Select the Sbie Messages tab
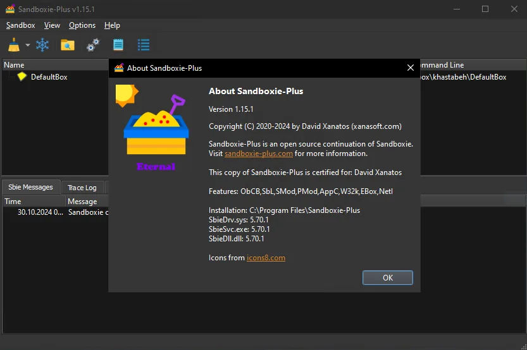Viewport: 527px width, 350px height. coord(30,187)
